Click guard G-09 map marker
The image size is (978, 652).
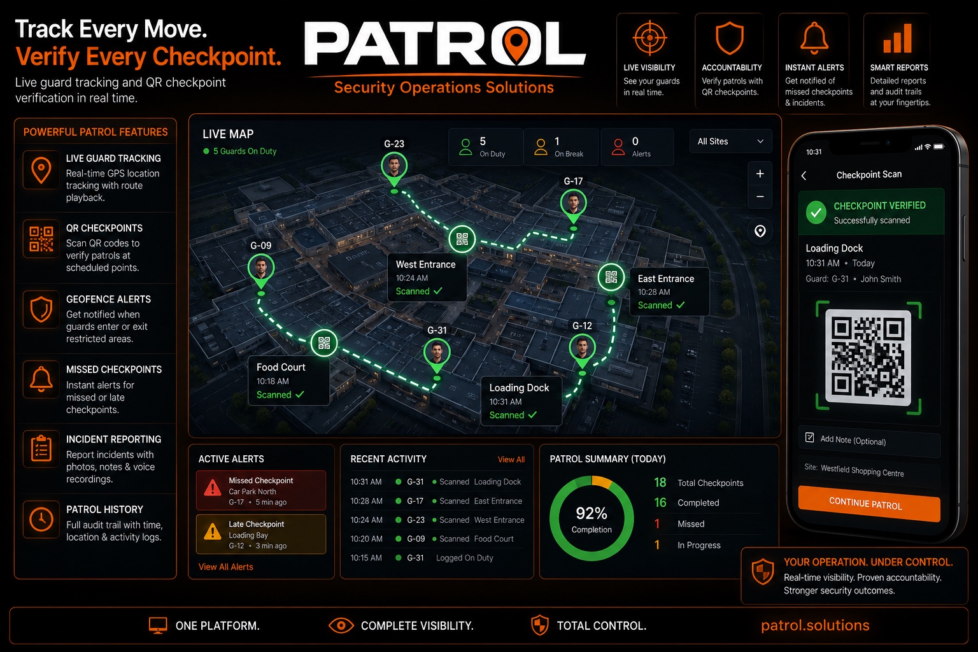[261, 271]
